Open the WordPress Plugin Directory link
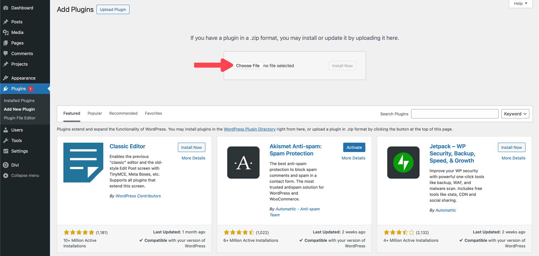Screen dimensions: 539x256 [249, 129]
